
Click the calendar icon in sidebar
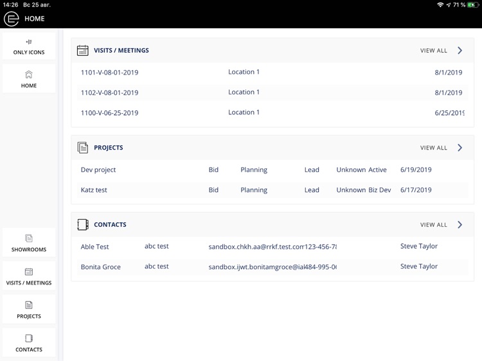pyautogui.click(x=28, y=272)
